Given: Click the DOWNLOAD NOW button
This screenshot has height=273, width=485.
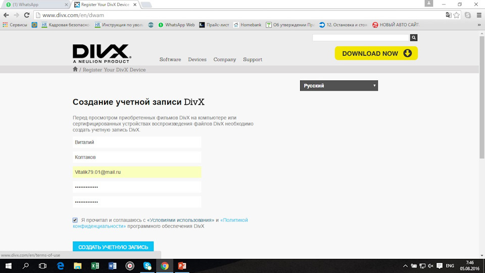Looking at the screenshot, I should [x=376, y=53].
